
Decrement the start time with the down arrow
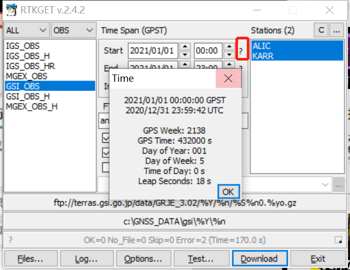[x=229, y=55]
